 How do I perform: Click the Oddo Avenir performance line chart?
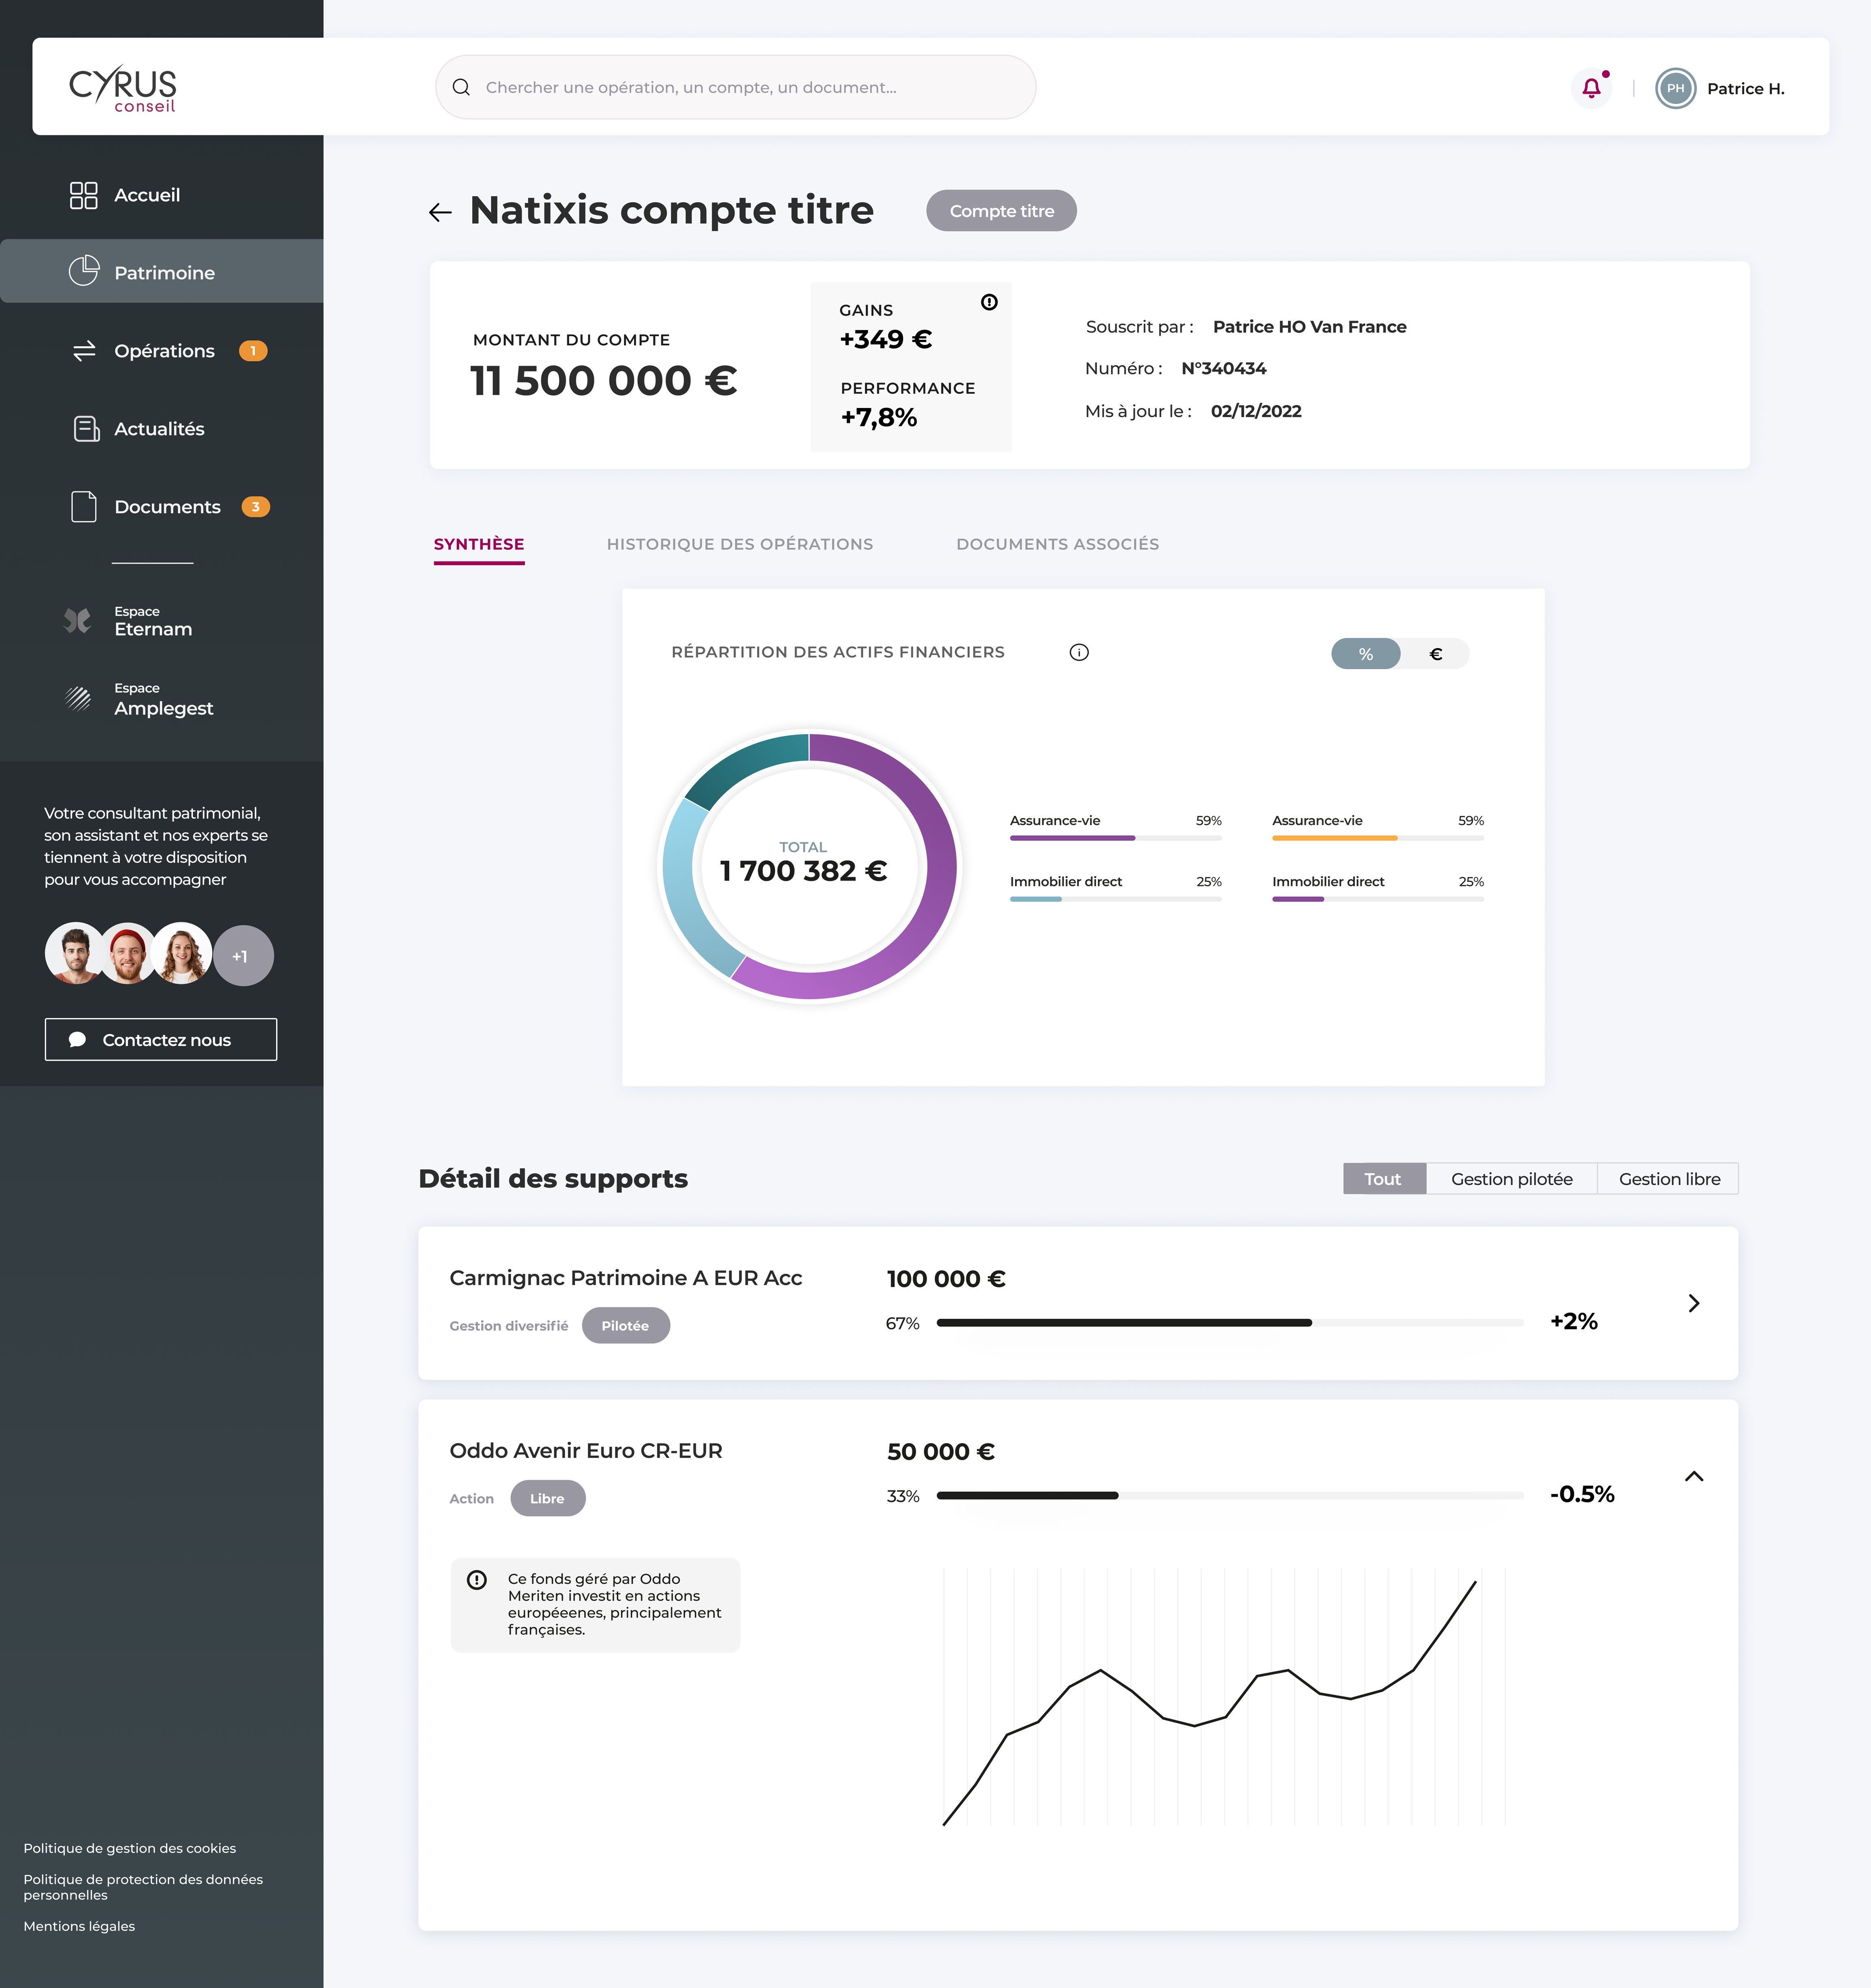point(1224,1697)
